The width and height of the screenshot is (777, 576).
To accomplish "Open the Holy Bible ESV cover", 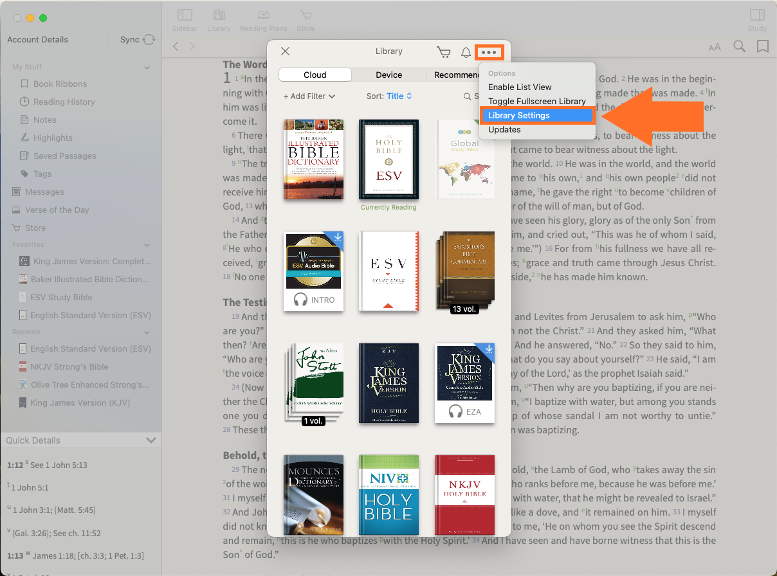I will point(388,159).
